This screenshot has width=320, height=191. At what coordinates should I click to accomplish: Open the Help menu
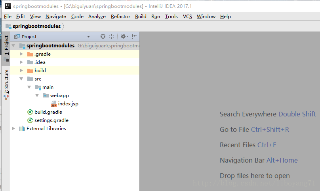(x=225, y=17)
